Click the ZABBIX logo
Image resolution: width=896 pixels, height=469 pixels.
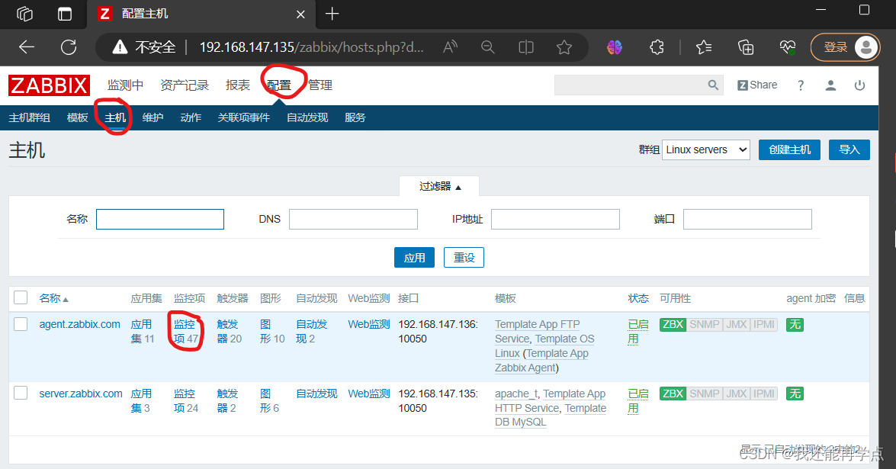49,85
